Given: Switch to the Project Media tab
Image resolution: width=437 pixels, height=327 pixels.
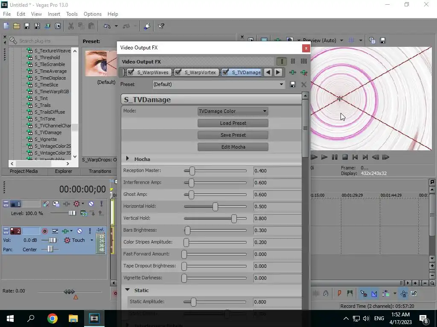Looking at the screenshot, I should pyautogui.click(x=24, y=171).
